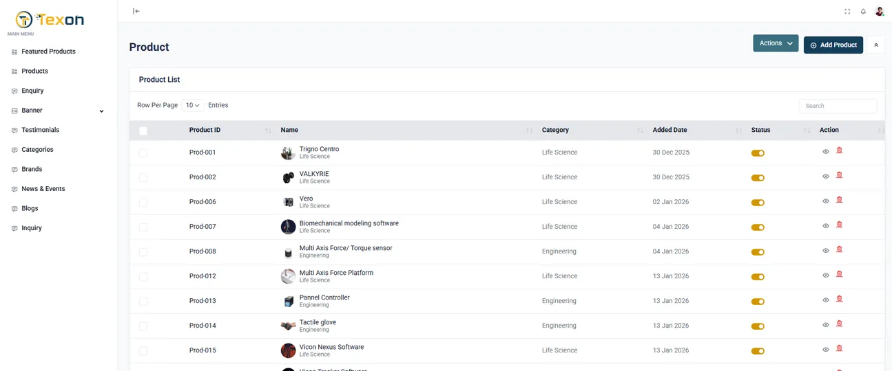Image resolution: width=892 pixels, height=371 pixels.
Task: Go to Products in sidebar
Action: click(x=34, y=71)
